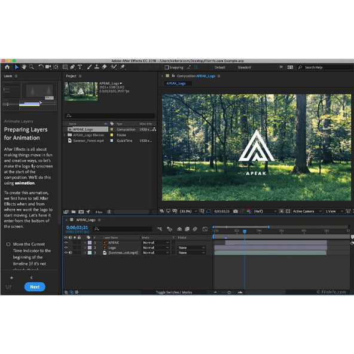Image resolution: width=354 pixels, height=354 pixels.
Task: Click the Home icon in toolbar
Action: 7,67
